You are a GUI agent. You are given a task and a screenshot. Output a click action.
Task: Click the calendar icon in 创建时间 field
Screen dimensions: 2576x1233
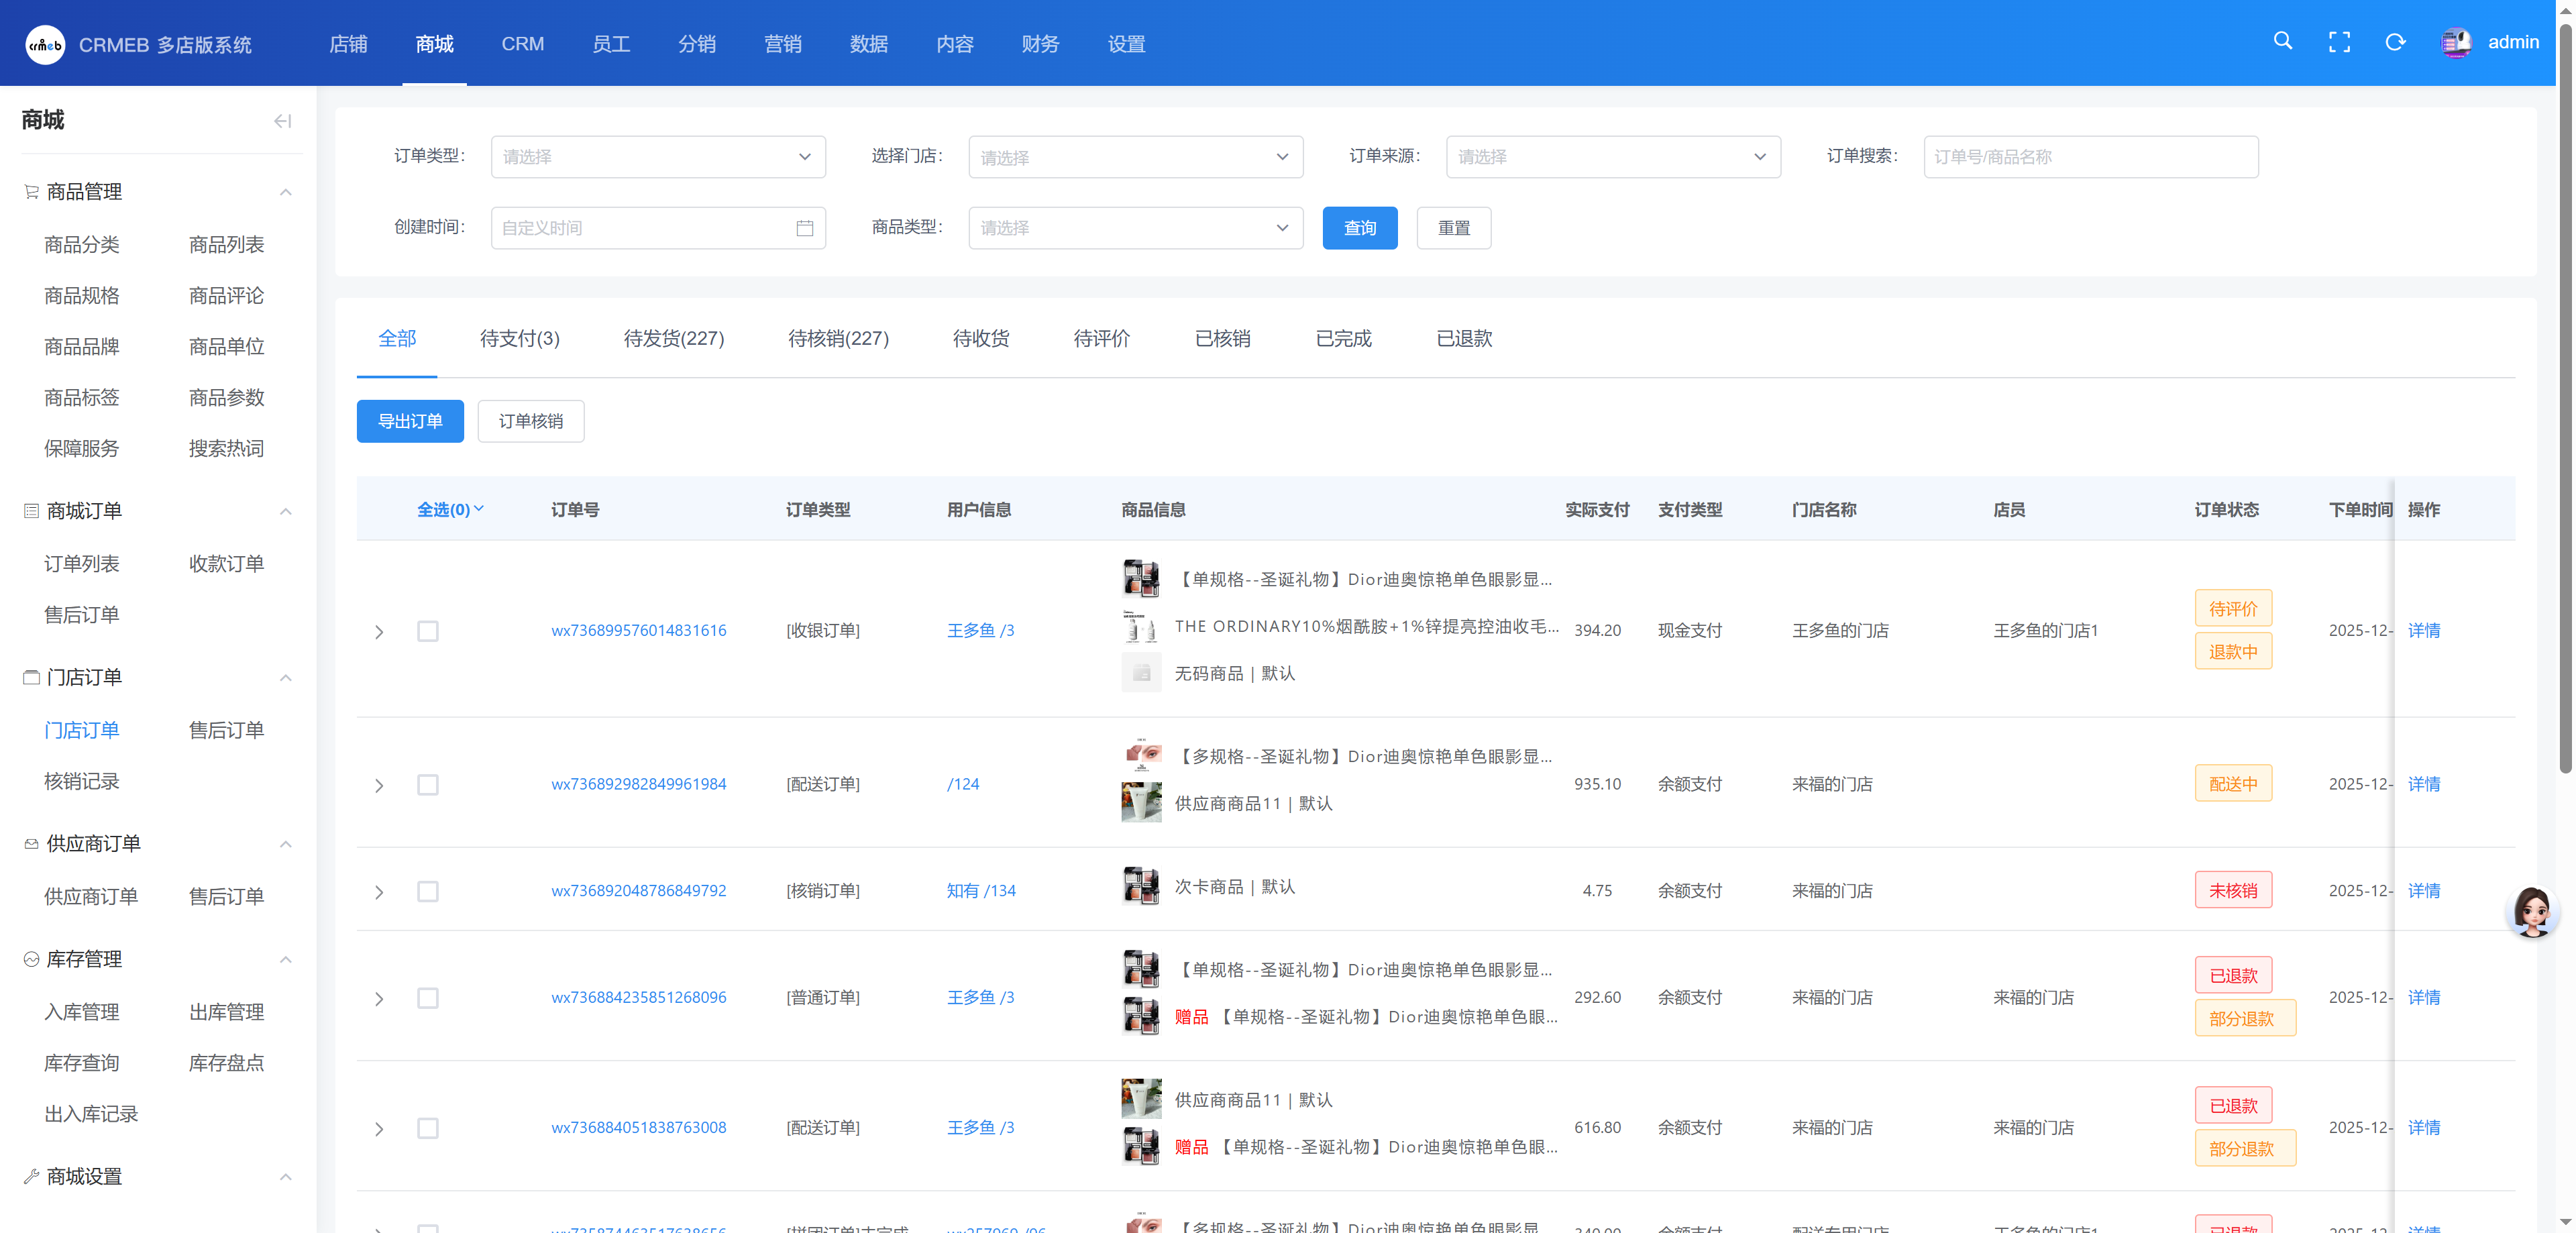tap(804, 228)
